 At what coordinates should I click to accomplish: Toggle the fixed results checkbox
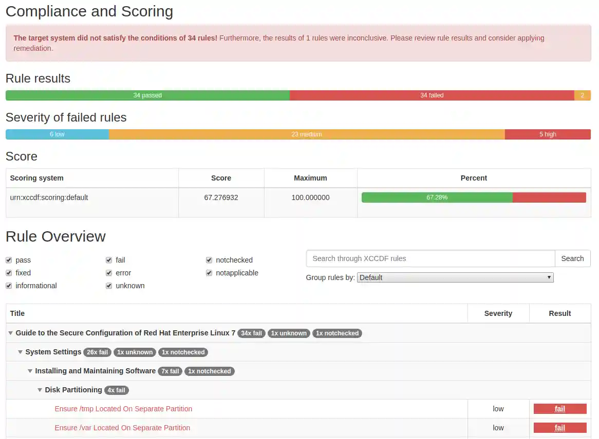[x=9, y=273]
